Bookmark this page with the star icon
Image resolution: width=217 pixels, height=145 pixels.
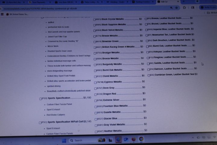click(176, 8)
